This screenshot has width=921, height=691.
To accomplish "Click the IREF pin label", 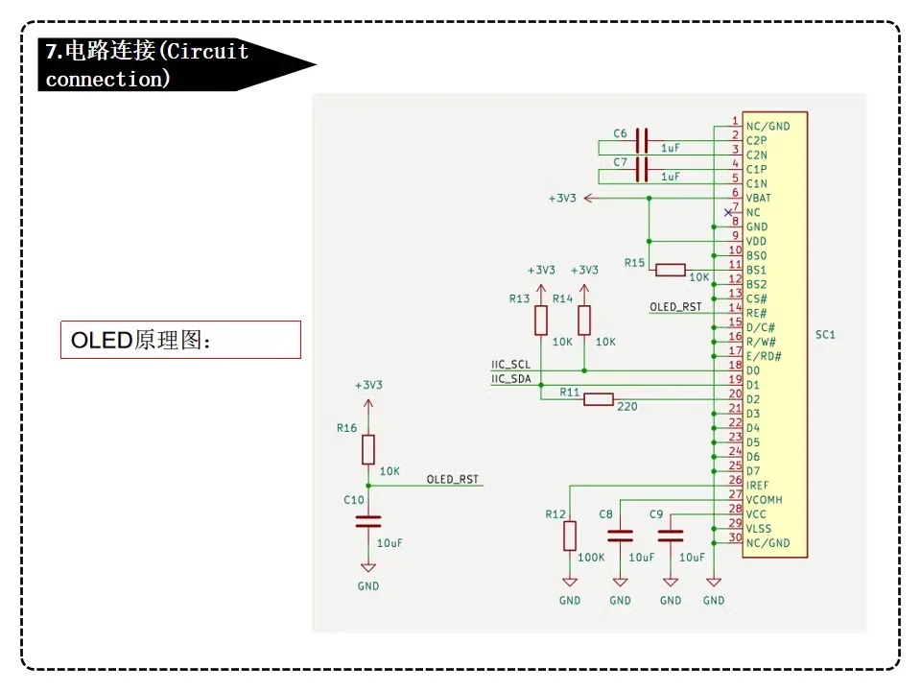I will tap(757, 486).
